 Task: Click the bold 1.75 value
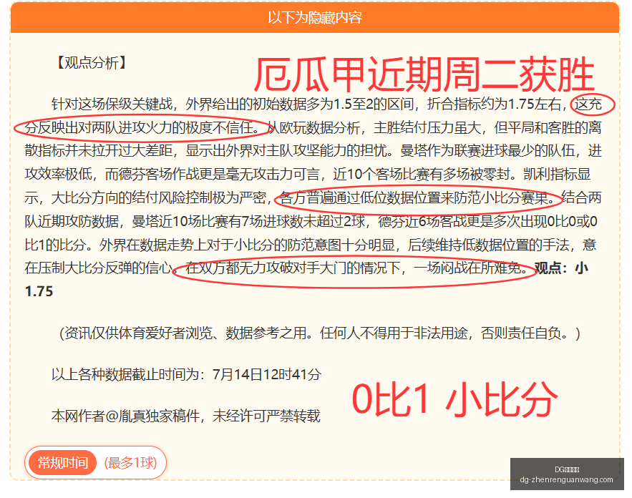(x=39, y=291)
